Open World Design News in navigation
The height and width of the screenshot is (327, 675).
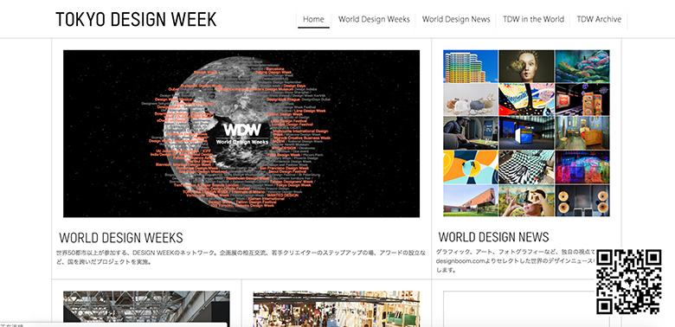click(x=456, y=19)
